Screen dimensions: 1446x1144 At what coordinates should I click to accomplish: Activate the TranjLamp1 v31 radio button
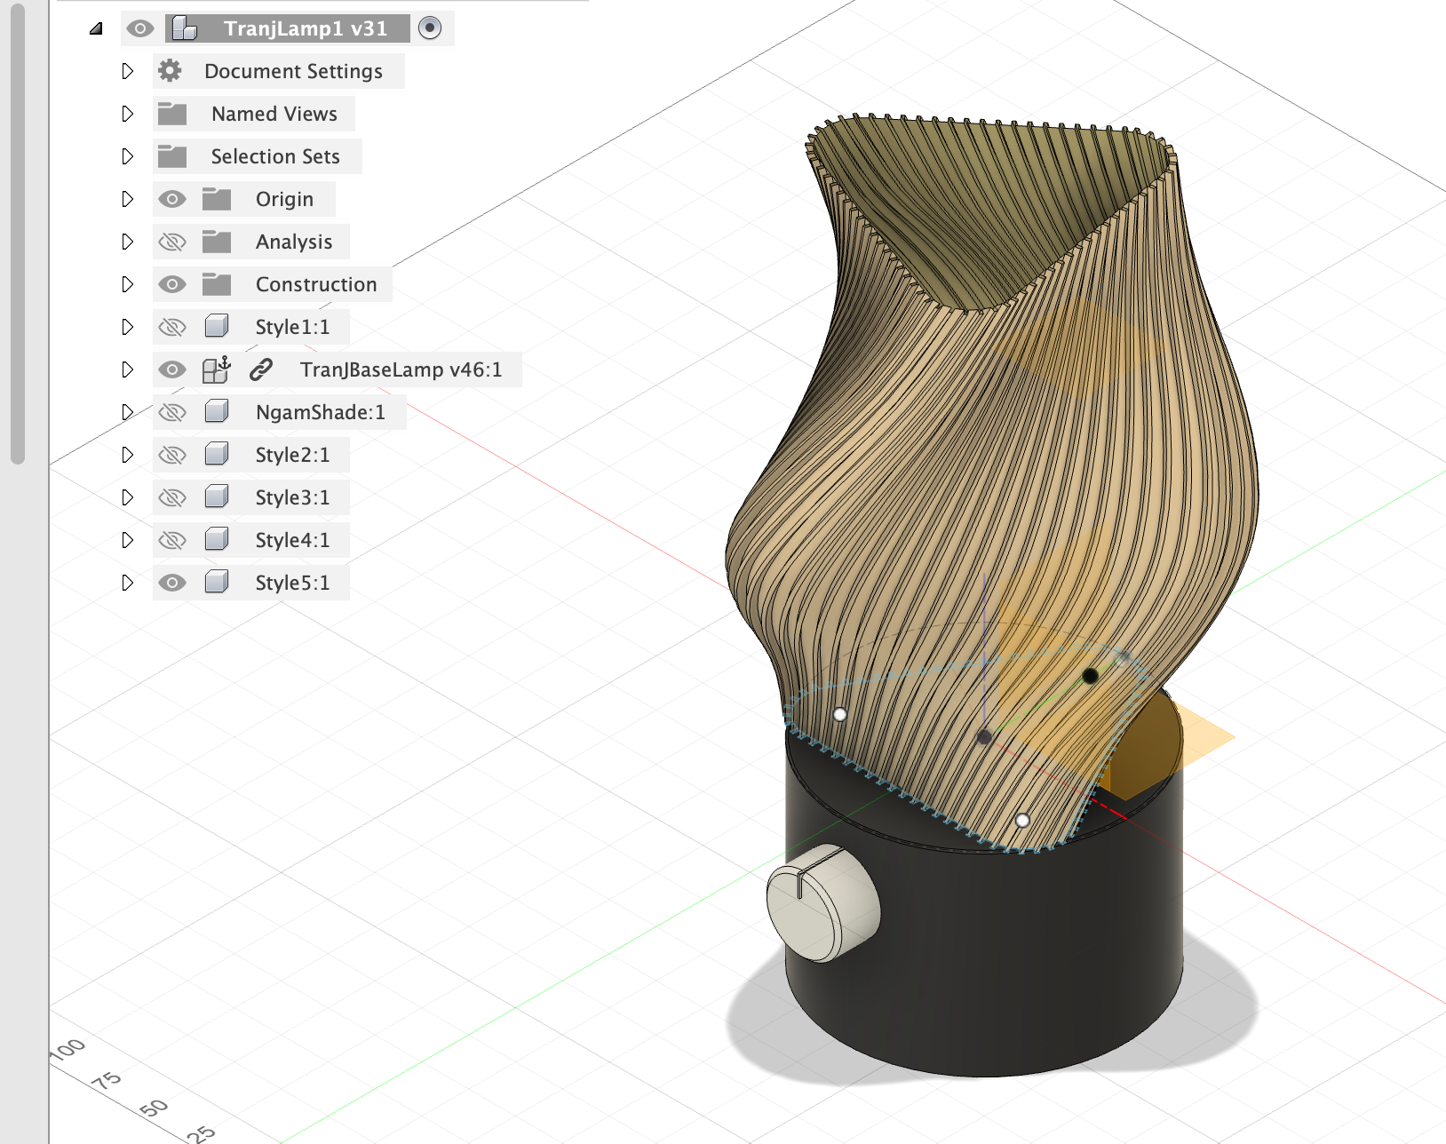click(x=430, y=28)
